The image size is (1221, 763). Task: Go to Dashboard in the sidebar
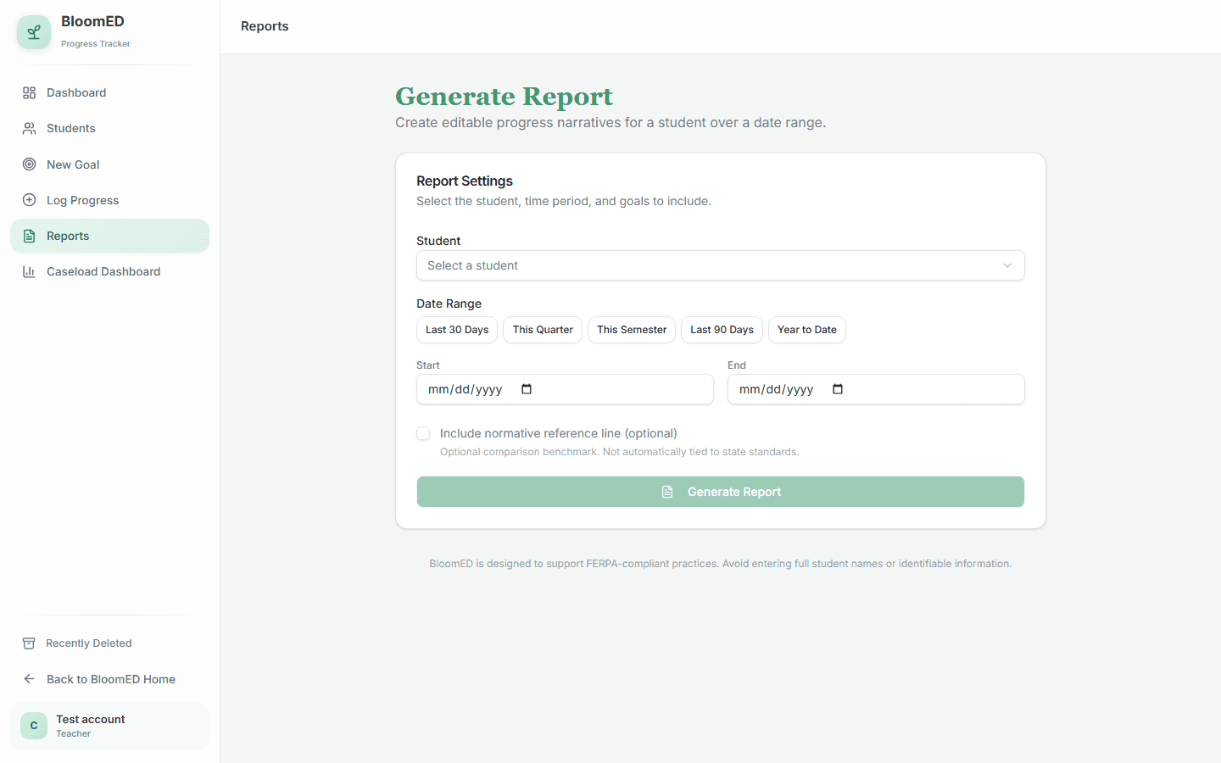(109, 93)
